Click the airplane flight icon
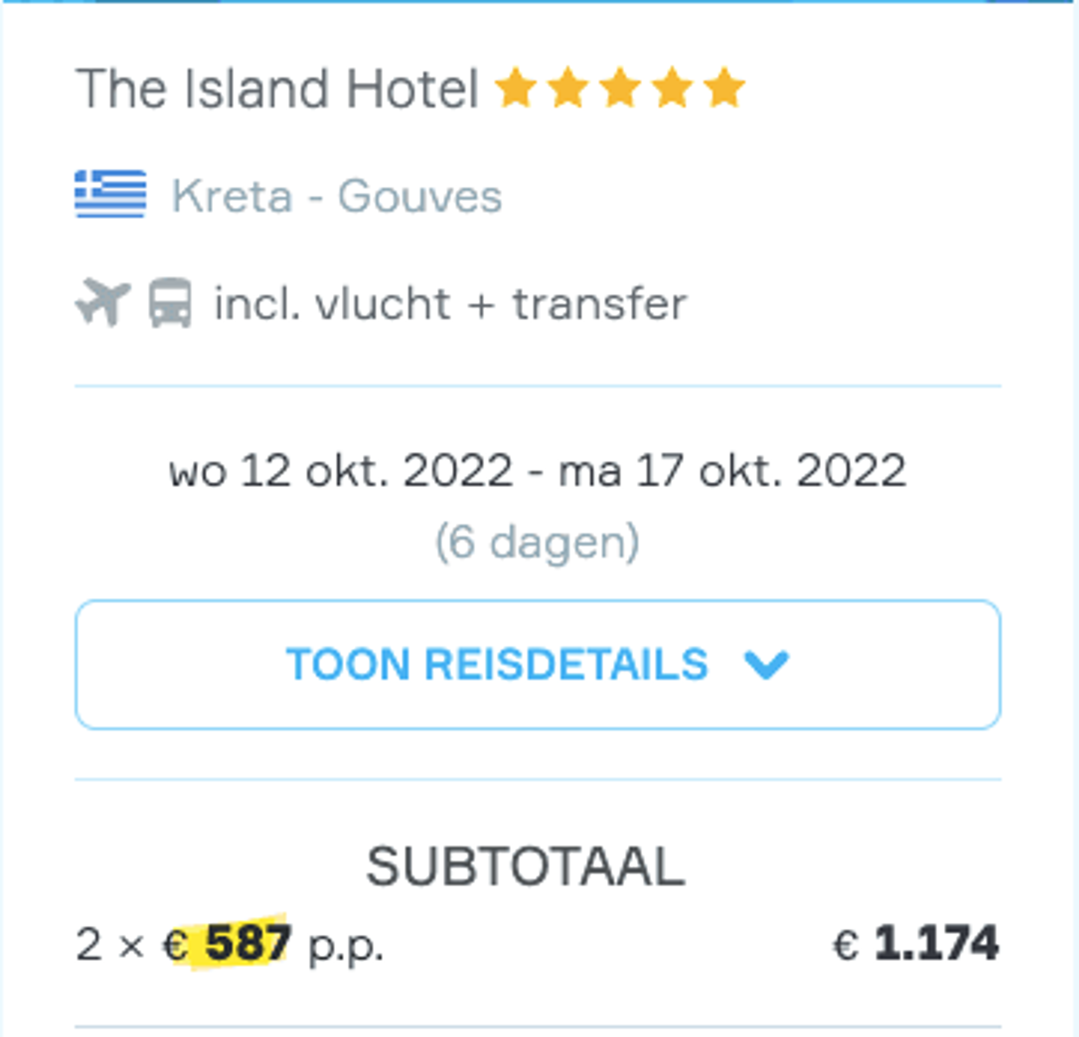Viewport: 1079px width, 1037px height. pyautogui.click(x=103, y=302)
